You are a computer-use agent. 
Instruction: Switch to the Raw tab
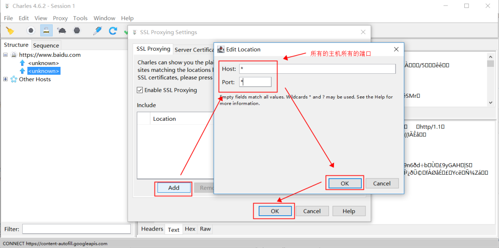[205, 229]
